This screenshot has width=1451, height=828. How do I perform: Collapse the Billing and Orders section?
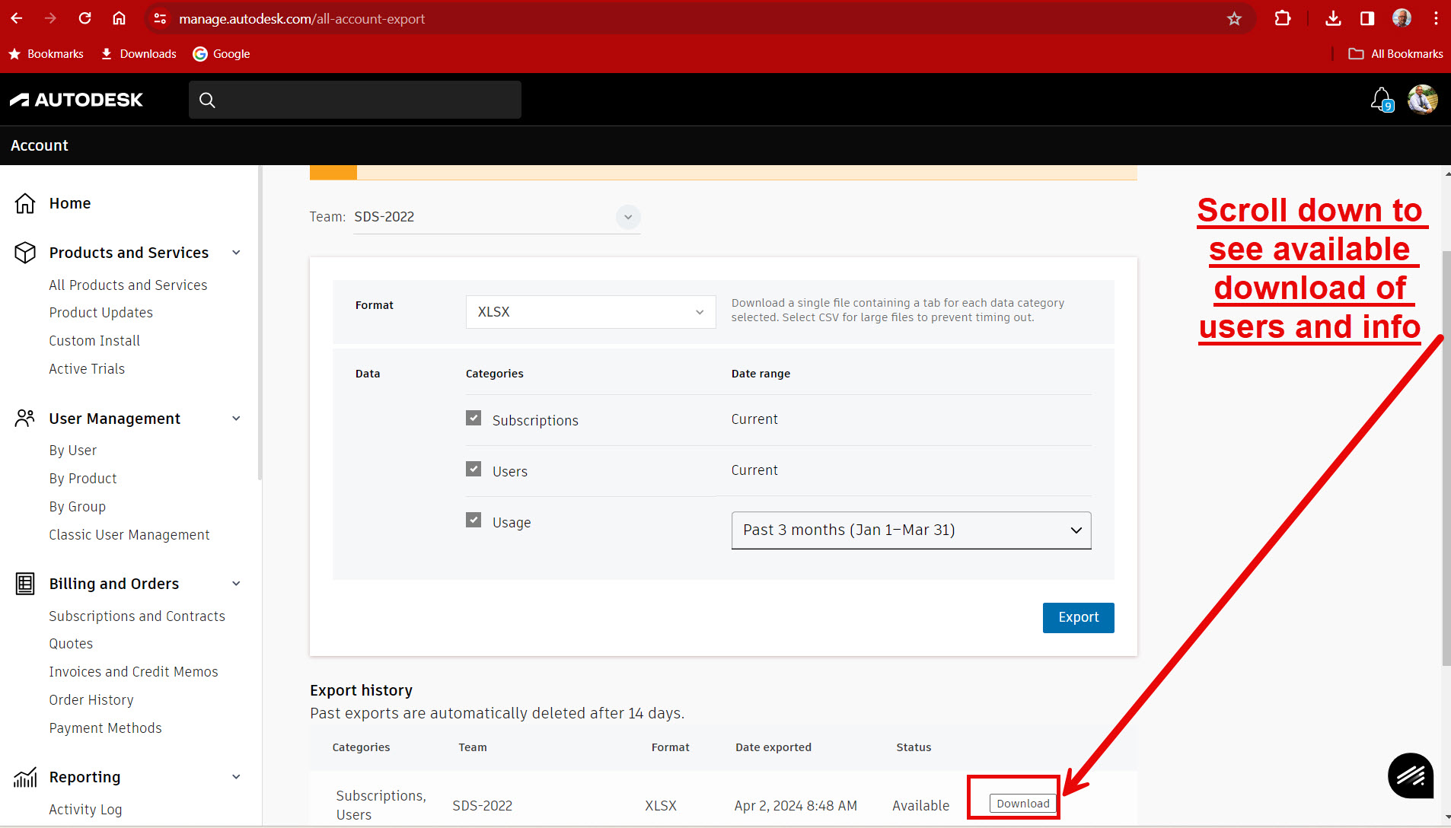236,584
